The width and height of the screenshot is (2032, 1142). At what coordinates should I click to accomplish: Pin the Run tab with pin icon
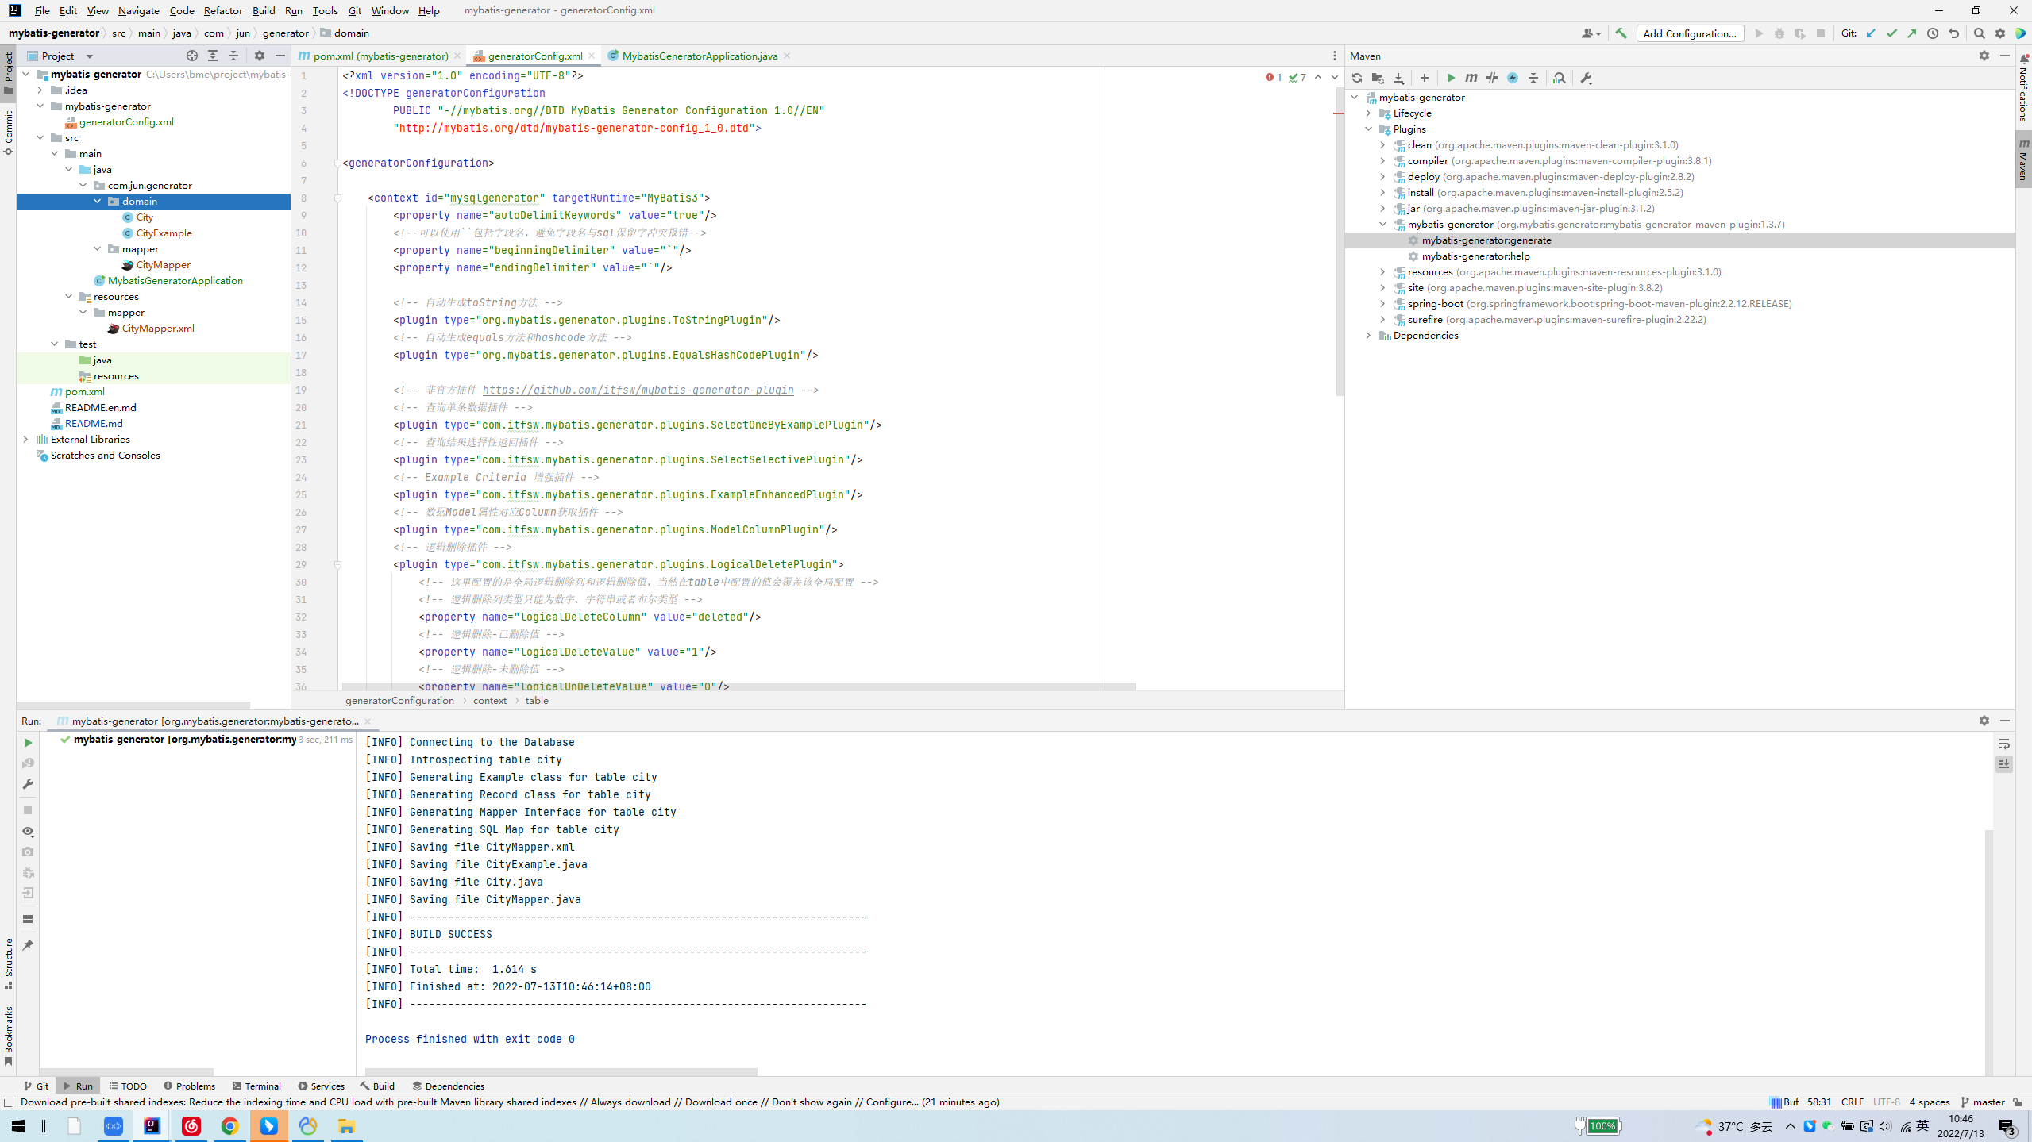pyautogui.click(x=28, y=945)
